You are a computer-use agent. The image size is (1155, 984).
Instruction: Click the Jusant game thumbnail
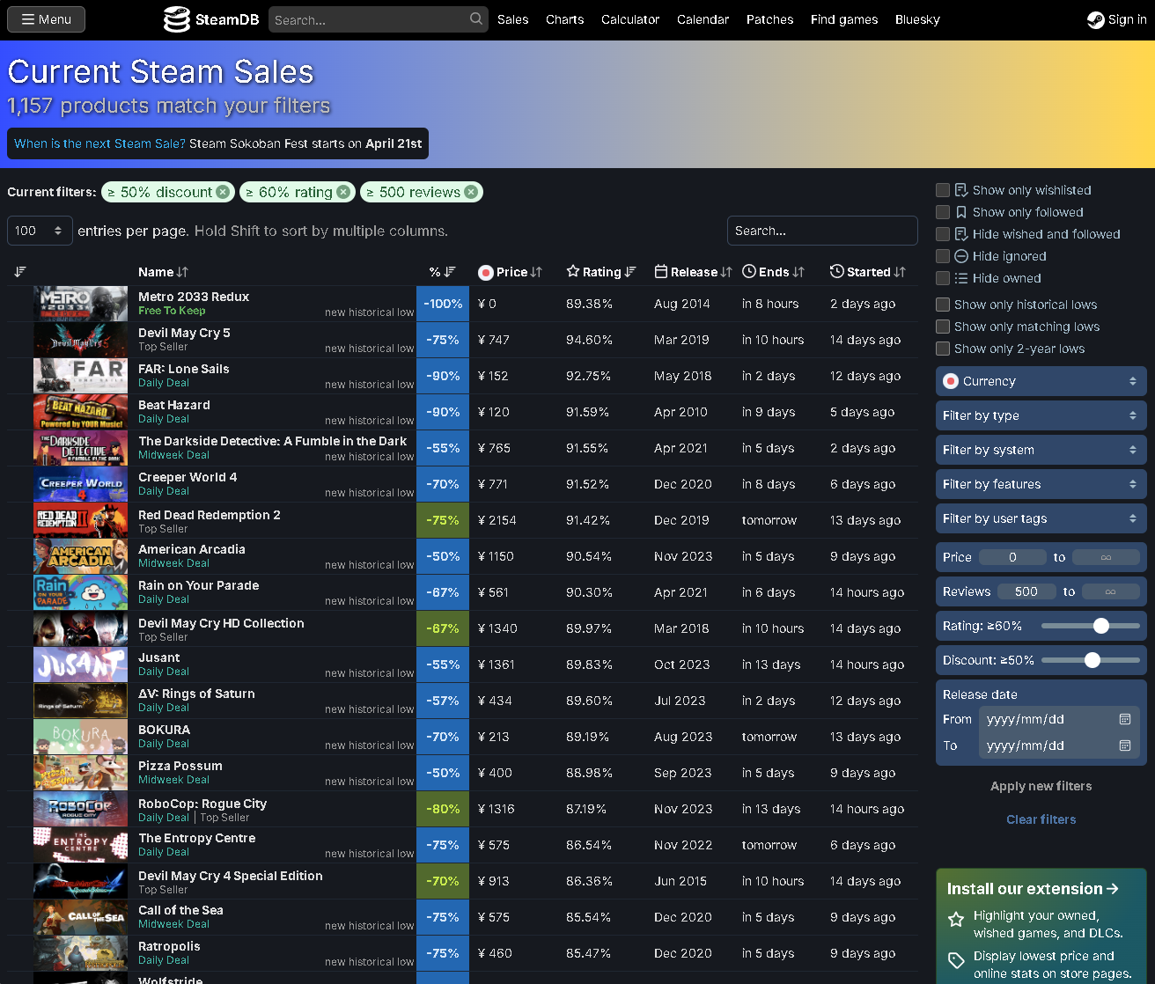pos(80,665)
